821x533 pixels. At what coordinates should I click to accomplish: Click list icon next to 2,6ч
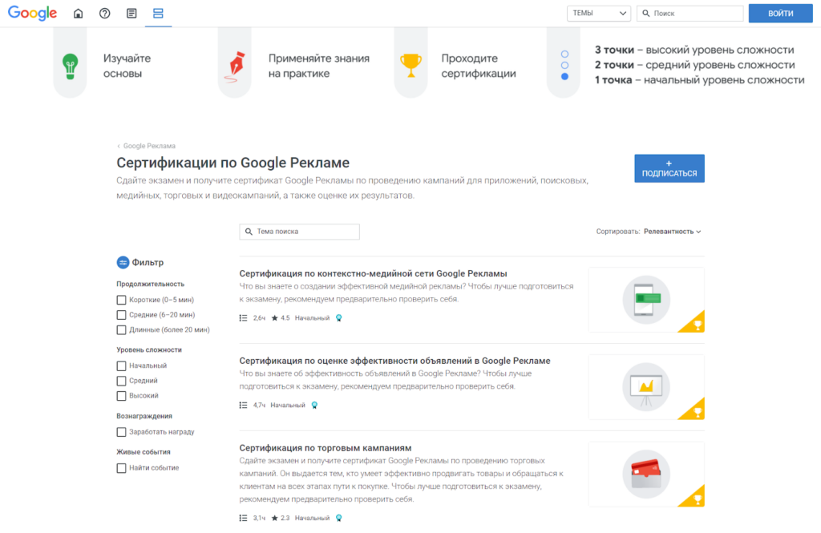(244, 318)
